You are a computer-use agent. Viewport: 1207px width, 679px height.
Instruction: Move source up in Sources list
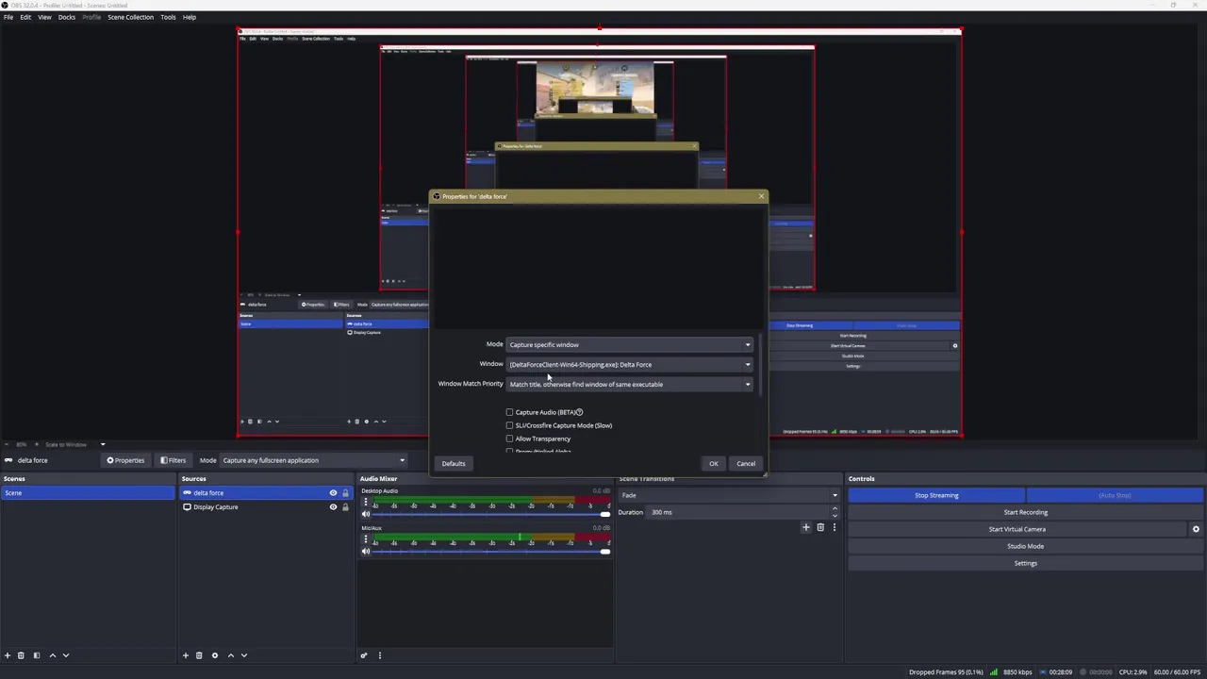pyautogui.click(x=231, y=655)
